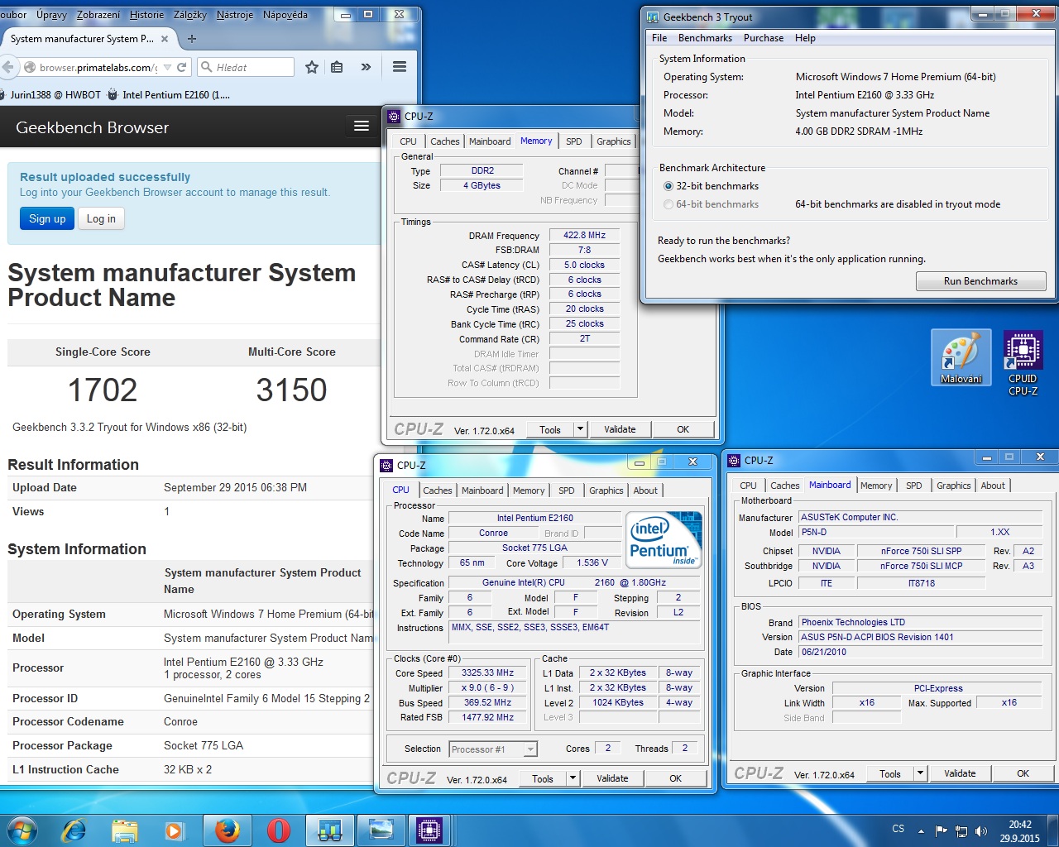Open Graphics tab in mainboard CPU-Z window

pyautogui.click(x=954, y=486)
